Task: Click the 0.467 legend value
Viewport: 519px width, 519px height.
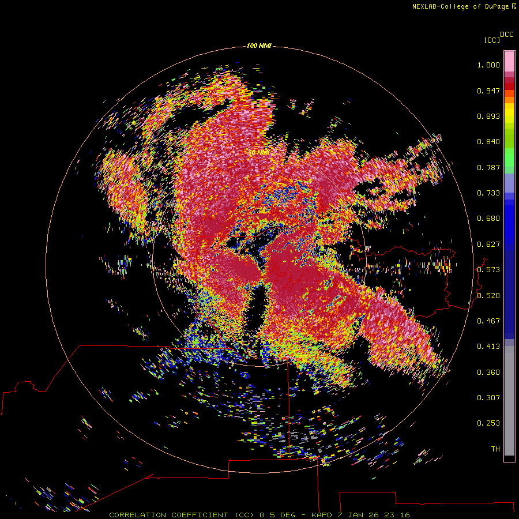Action: pyautogui.click(x=488, y=321)
